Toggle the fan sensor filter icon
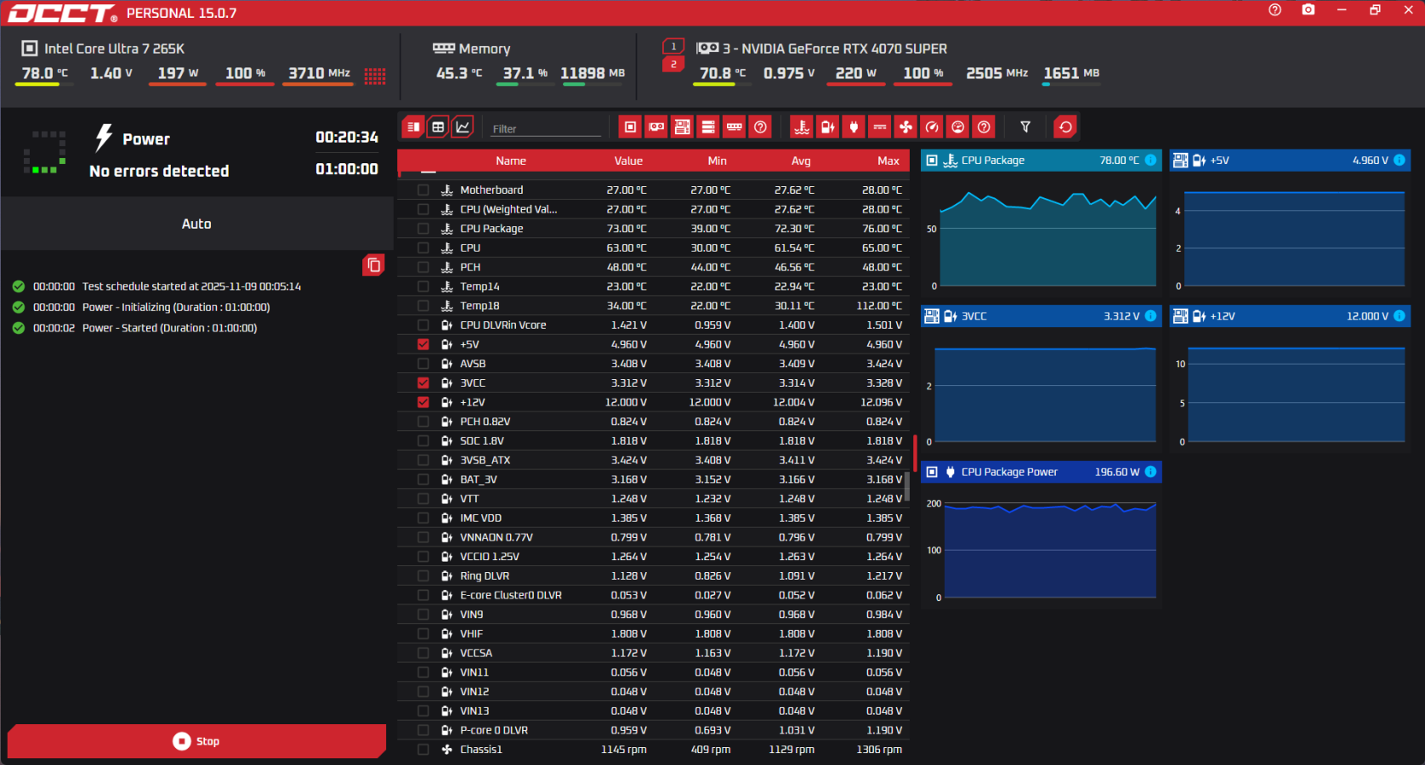The height and width of the screenshot is (765, 1425). coord(906,127)
